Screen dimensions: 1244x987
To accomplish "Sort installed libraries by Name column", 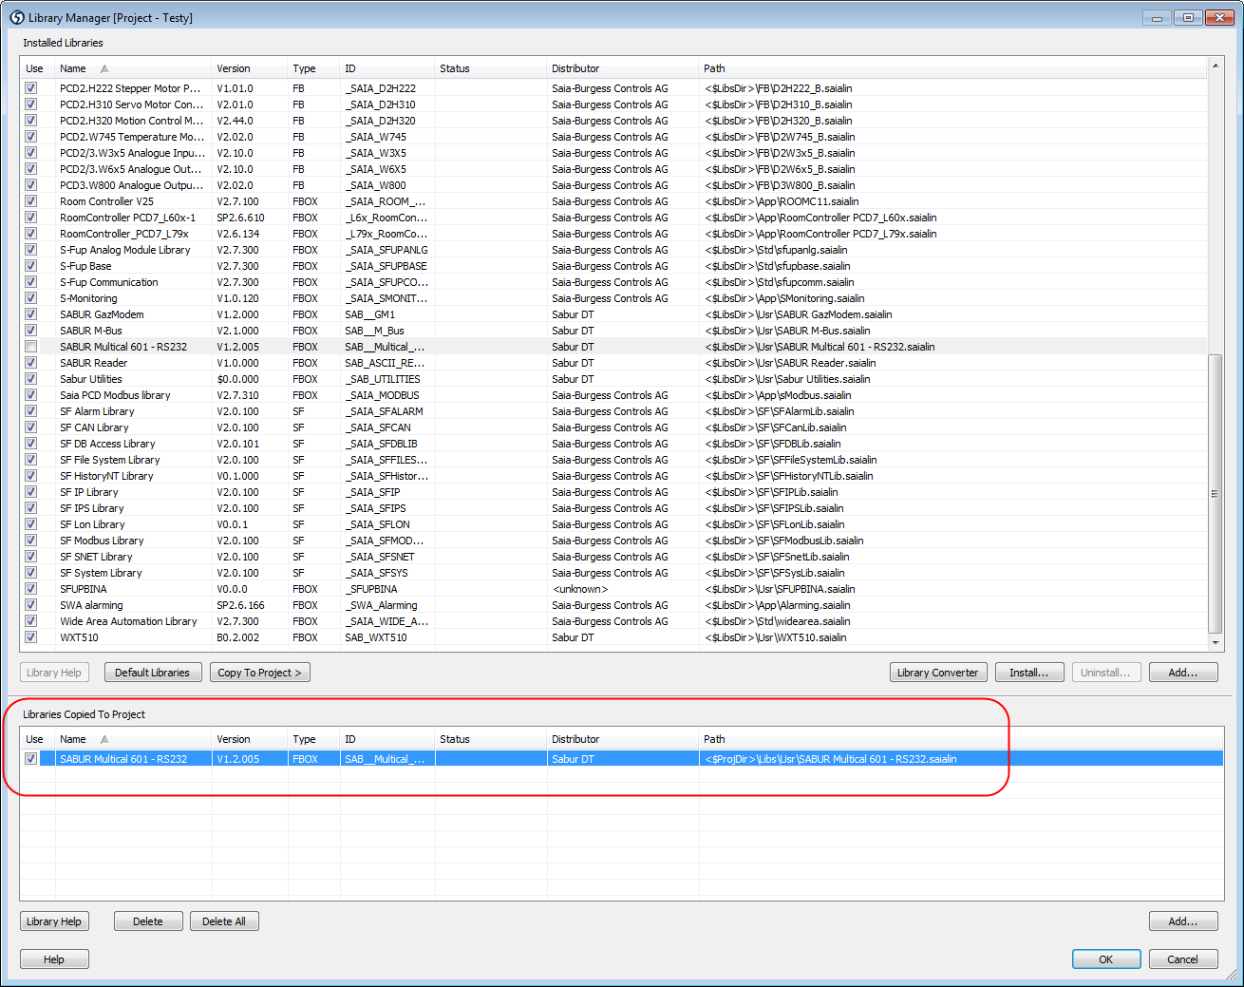I will (133, 68).
